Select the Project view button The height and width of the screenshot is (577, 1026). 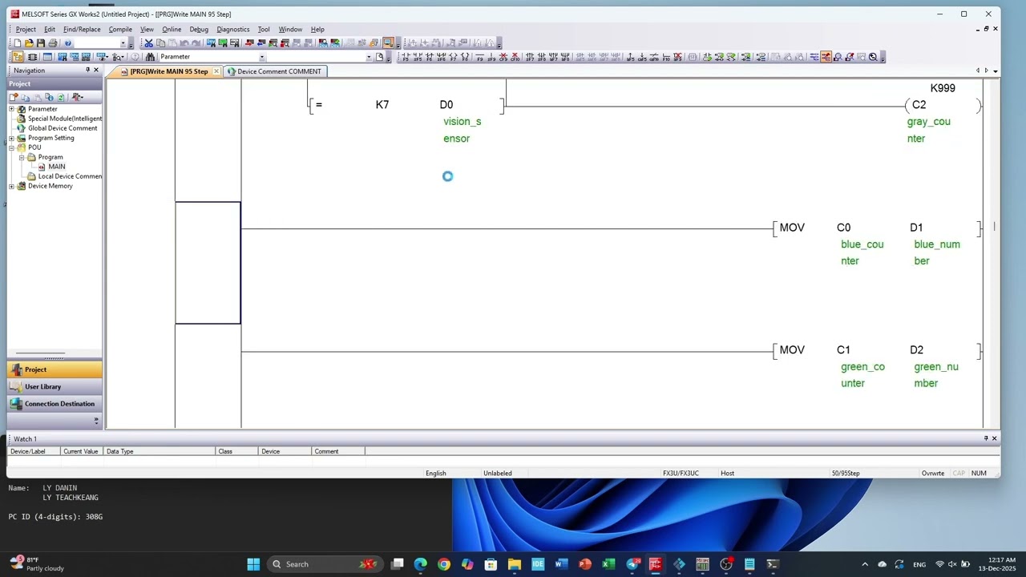(55, 369)
